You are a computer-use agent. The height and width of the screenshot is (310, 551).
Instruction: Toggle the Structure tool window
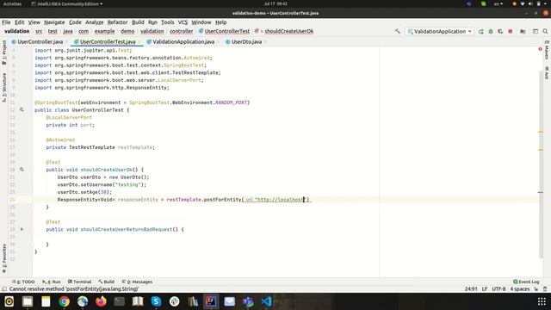[x=3, y=87]
